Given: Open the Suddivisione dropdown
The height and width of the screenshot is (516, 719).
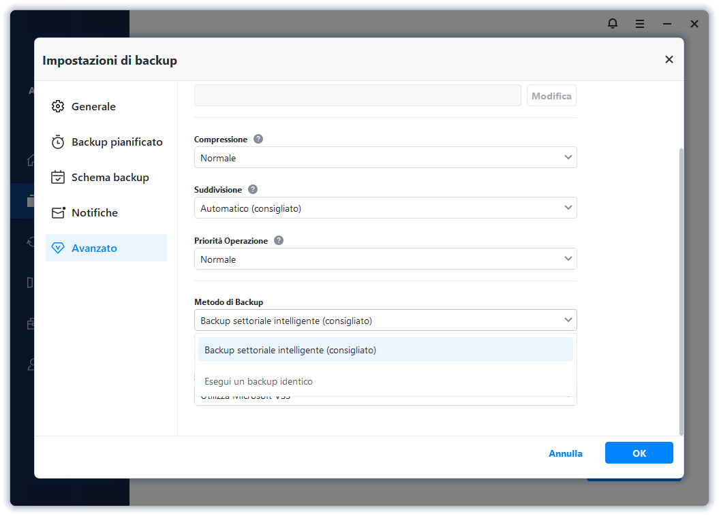Looking at the screenshot, I should tap(385, 208).
